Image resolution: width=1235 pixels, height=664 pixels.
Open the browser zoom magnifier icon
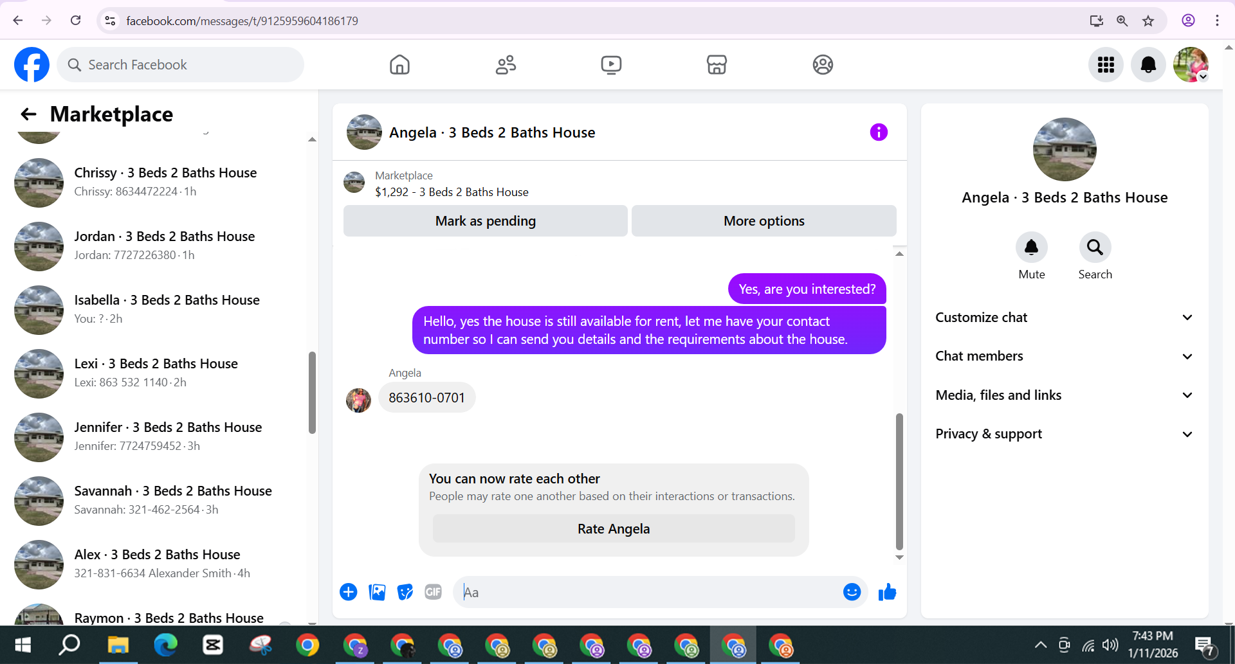[x=1122, y=21]
